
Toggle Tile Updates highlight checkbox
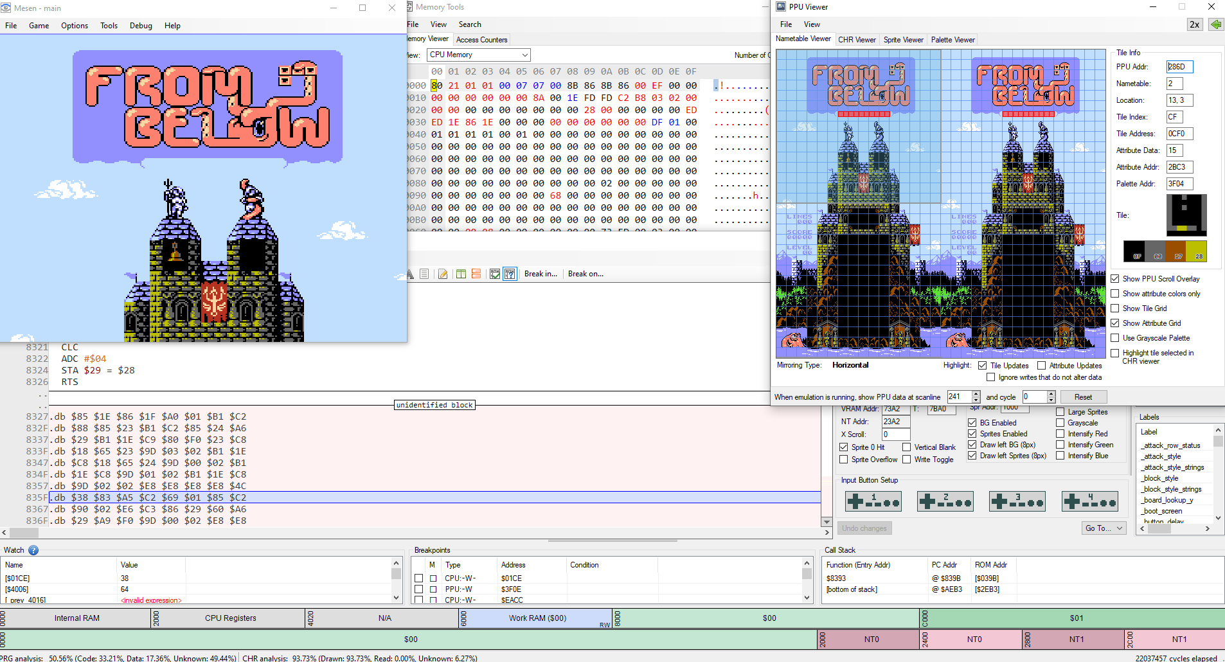(982, 366)
